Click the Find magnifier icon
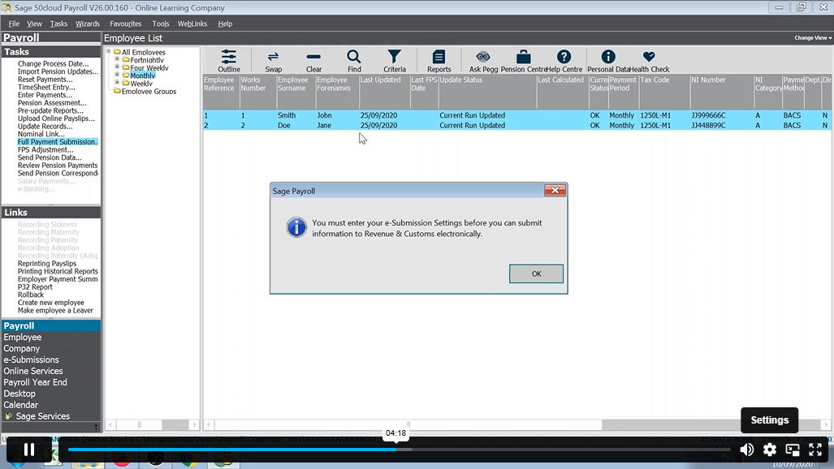 click(x=354, y=57)
